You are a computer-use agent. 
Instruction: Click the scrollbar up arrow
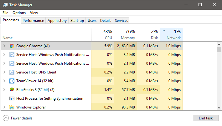pos(219,44)
